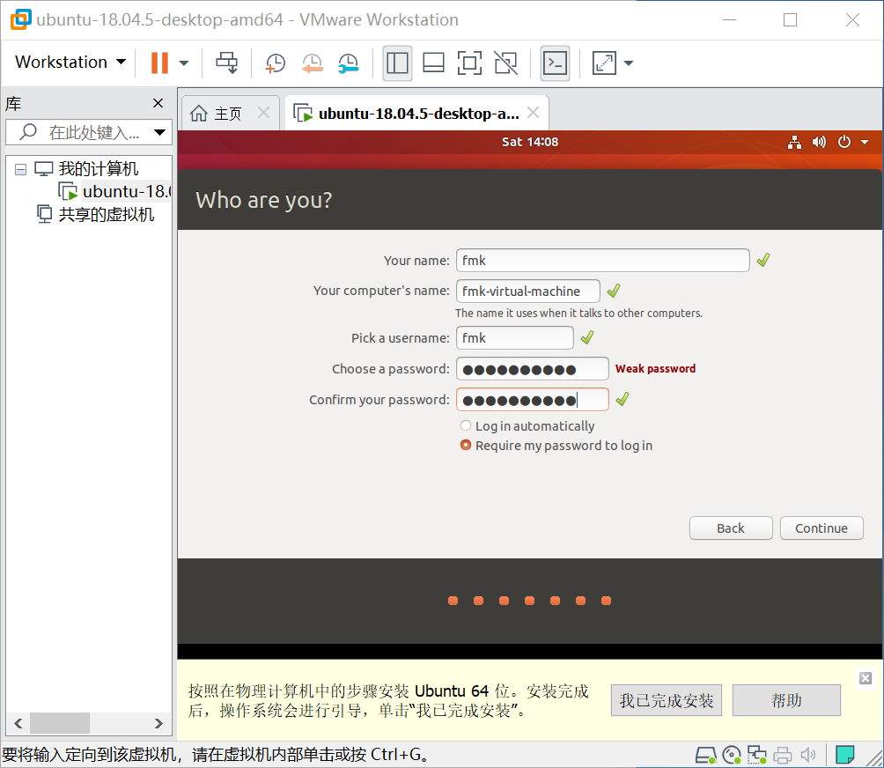This screenshot has height=768, width=884.
Task: Click the CD/DVD drive status icon
Action: [x=731, y=755]
